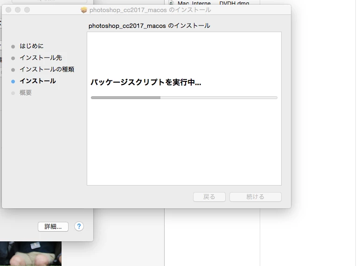Click the installation progress bar
Screen dimensions: 360x266
coord(184,98)
